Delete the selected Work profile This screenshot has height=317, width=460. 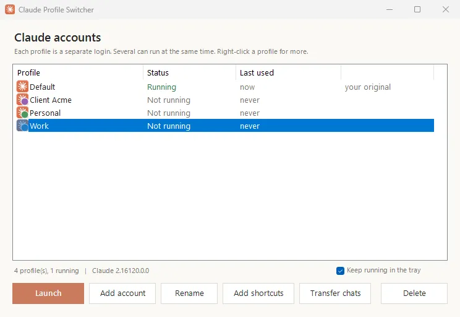pyautogui.click(x=414, y=293)
